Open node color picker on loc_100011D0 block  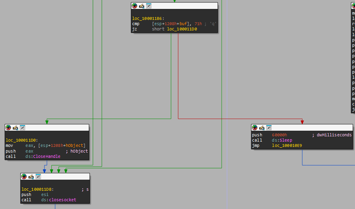pos(8,128)
